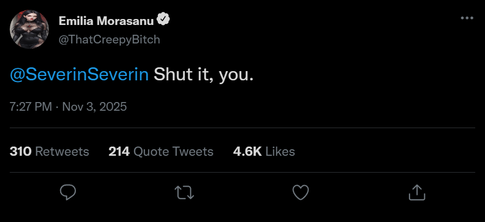Screen dimensions: 485x222
Task: Click the 4.6K like count number
Action: click(x=247, y=151)
